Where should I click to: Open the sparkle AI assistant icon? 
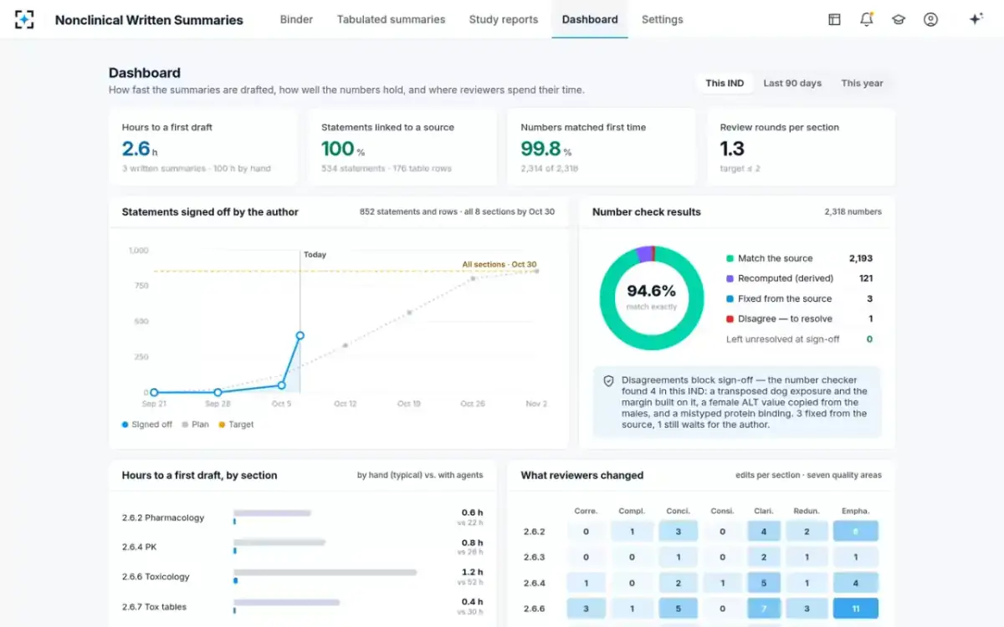[976, 19]
